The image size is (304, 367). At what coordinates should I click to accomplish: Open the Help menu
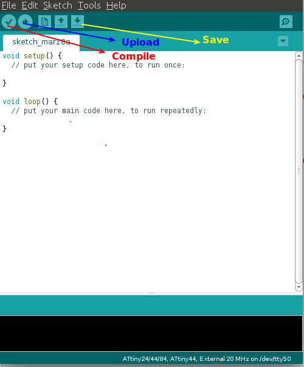click(116, 5)
